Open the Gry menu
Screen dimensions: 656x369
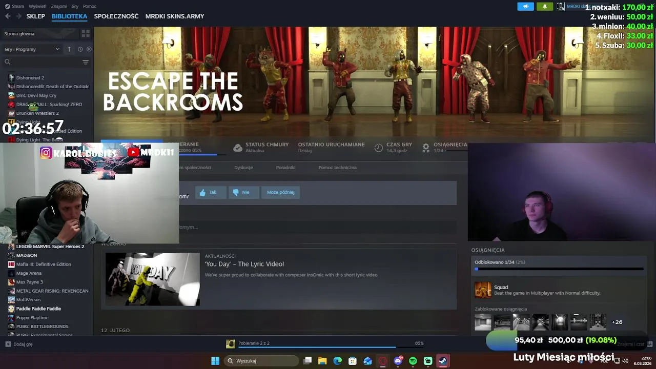[x=75, y=6]
